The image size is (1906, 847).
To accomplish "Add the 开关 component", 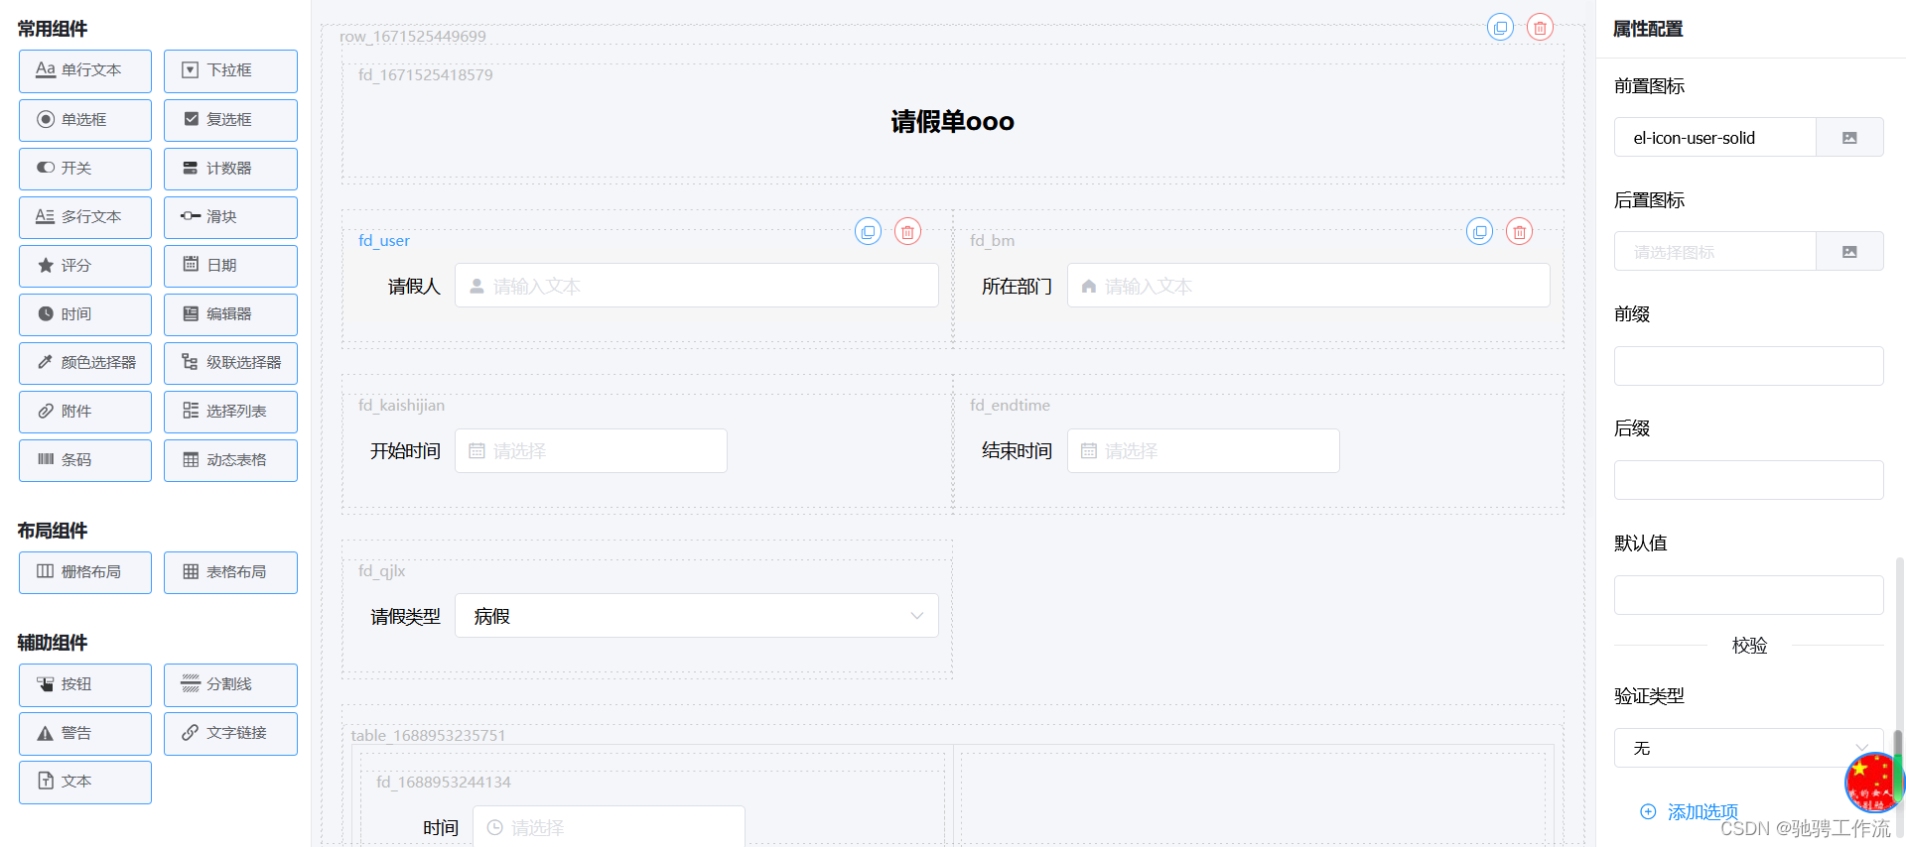I will (x=85, y=169).
